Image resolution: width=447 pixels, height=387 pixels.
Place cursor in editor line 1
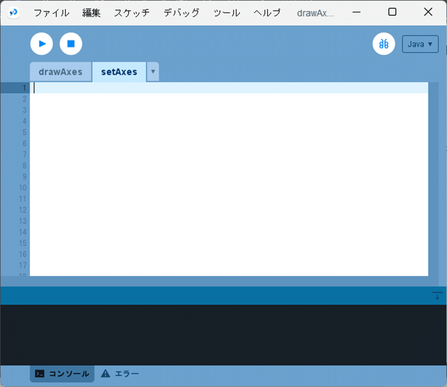pos(229,88)
